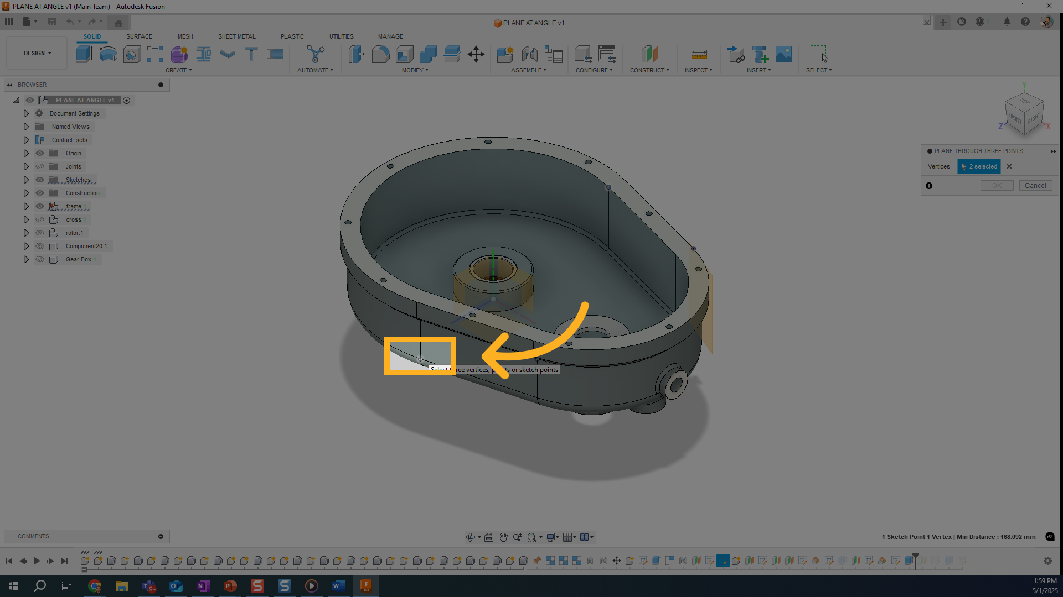This screenshot has width=1063, height=597.
Task: Open the Inspect dropdown menu
Action: [x=699, y=70]
